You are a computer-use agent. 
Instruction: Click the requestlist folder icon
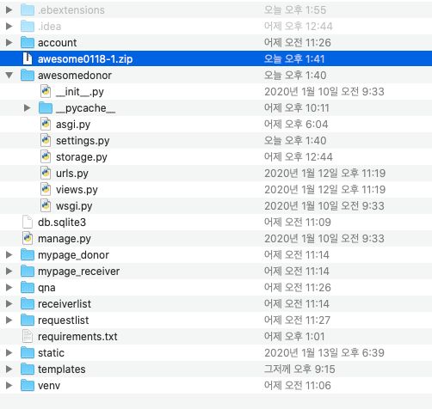[x=28, y=320]
